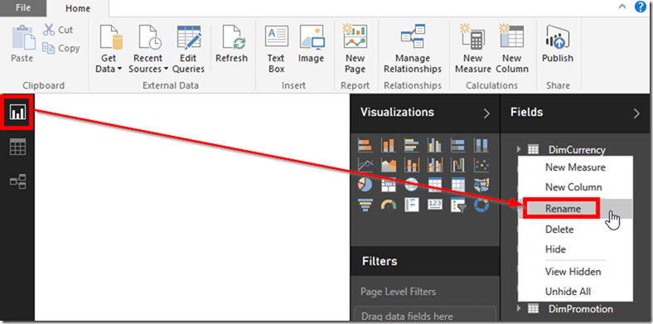The image size is (653, 324).
Task: Select the globe Map visualization
Action: (x=412, y=185)
